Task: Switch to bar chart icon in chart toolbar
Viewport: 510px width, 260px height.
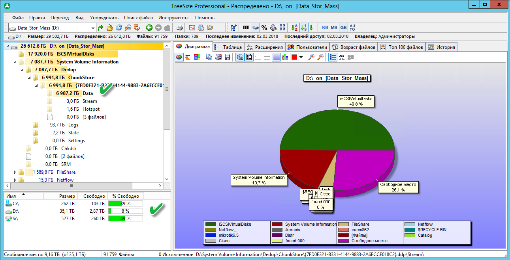Action: 188,57
